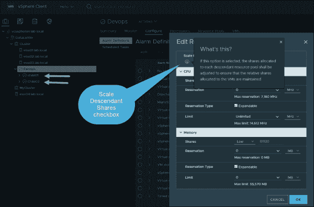Collapse the Memory section in the dialog
This screenshot has height=207, width=314.
pos(181,132)
